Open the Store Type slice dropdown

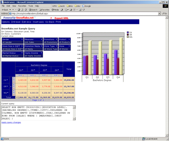[56, 46]
